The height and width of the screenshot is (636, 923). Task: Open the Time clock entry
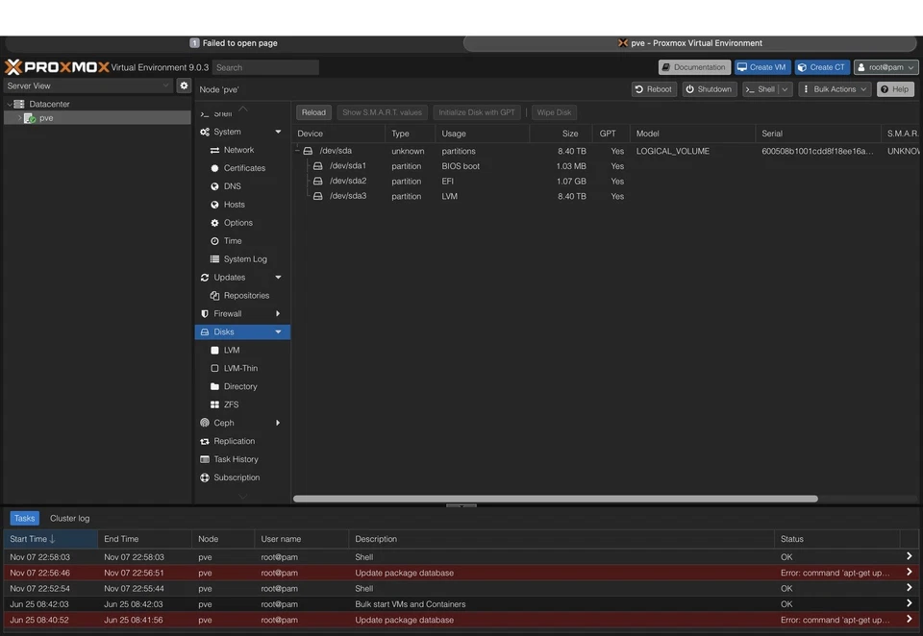233,241
